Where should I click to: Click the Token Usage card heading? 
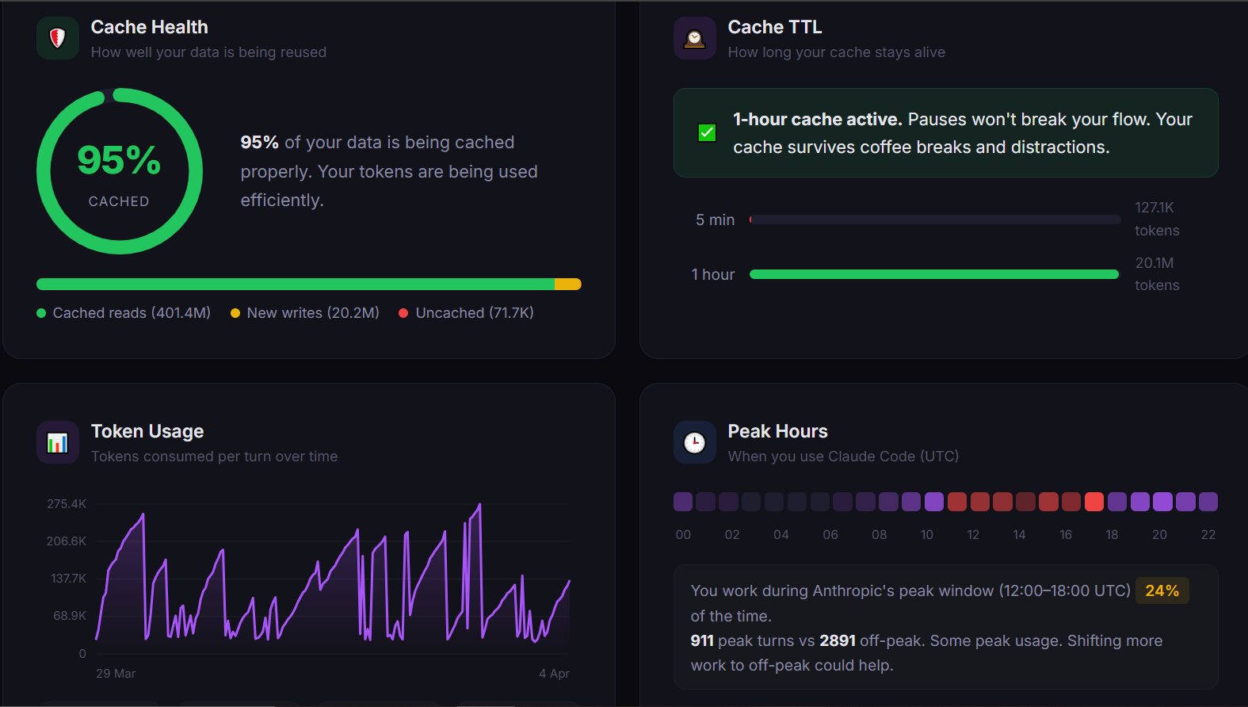pos(147,431)
